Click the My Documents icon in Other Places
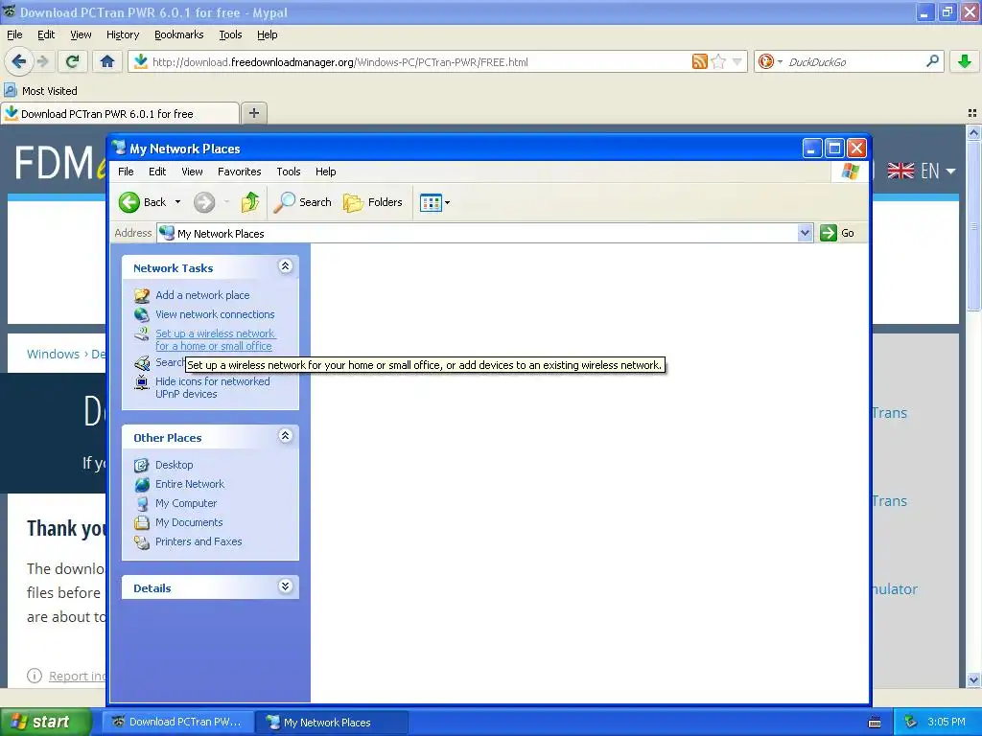 click(x=142, y=522)
